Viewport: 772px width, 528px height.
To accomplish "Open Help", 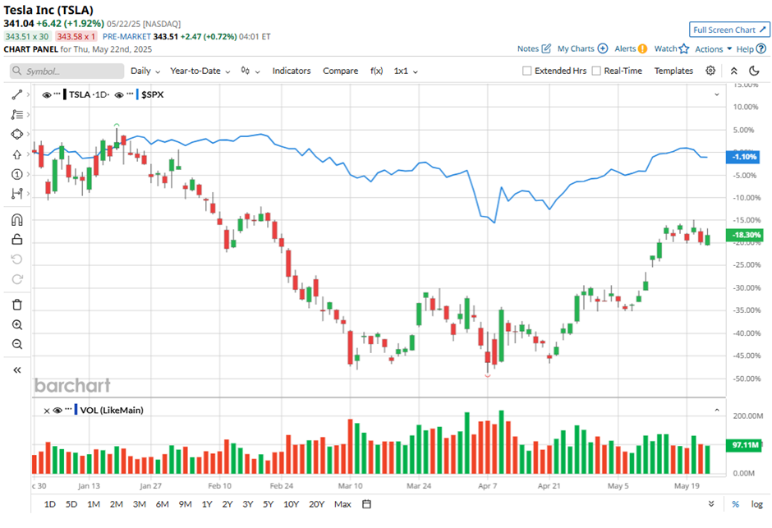I will pos(751,48).
